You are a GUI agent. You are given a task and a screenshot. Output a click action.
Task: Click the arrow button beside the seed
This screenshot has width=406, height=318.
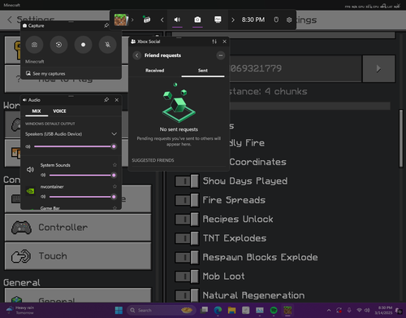(x=378, y=68)
